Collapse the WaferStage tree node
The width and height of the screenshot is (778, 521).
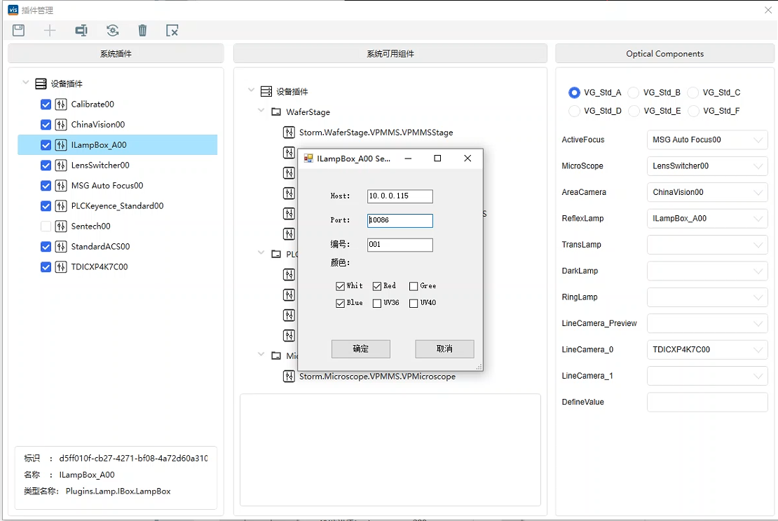click(x=261, y=111)
